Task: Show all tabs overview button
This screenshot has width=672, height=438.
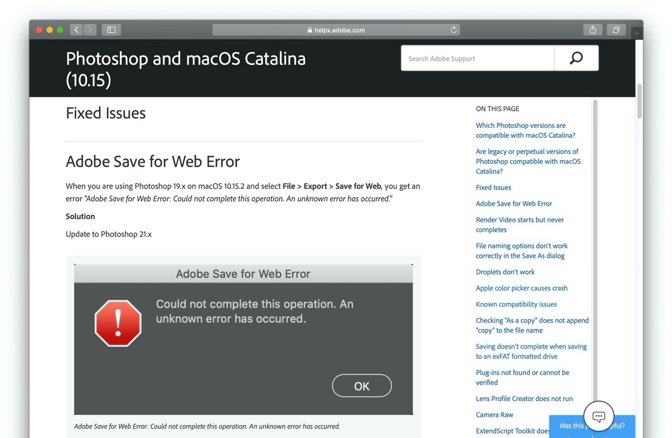Action: point(616,30)
